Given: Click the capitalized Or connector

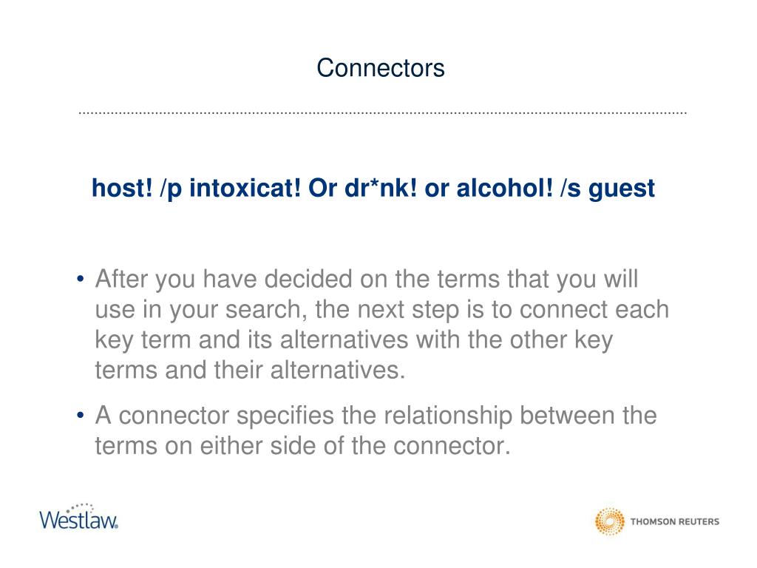Looking at the screenshot, I should click(322, 188).
